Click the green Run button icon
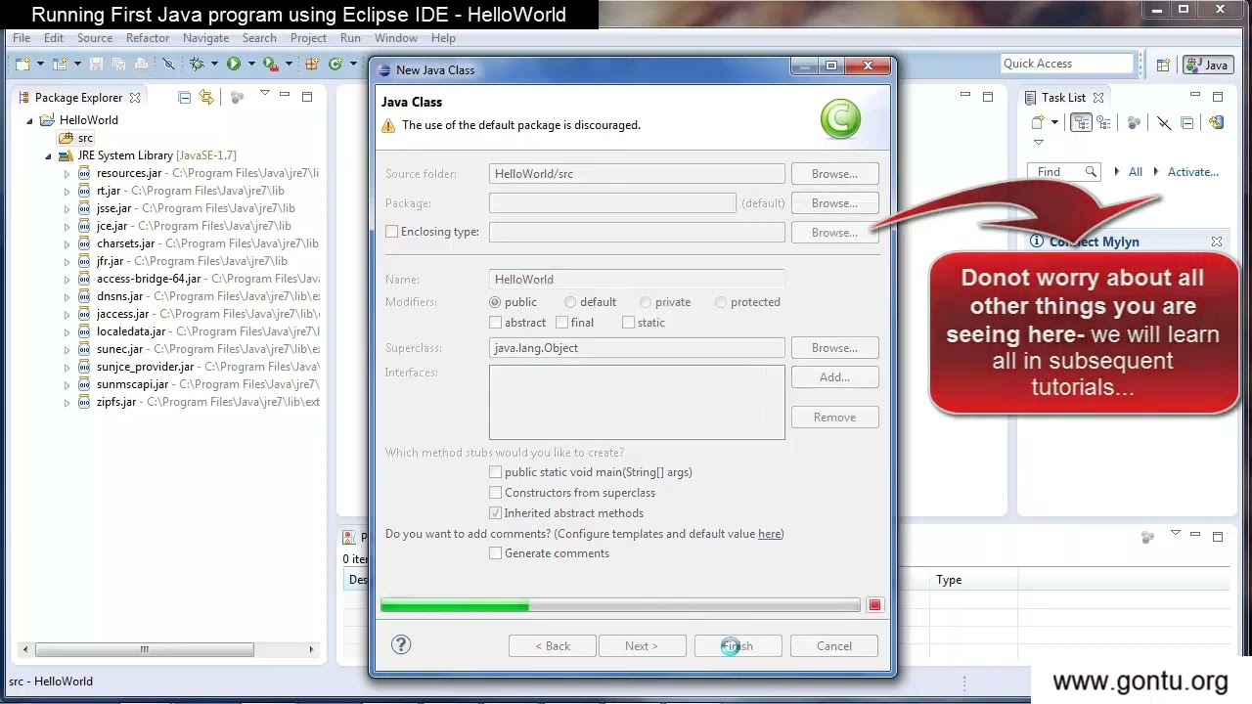Image resolution: width=1252 pixels, height=704 pixels. 234,64
